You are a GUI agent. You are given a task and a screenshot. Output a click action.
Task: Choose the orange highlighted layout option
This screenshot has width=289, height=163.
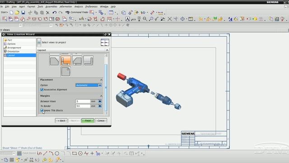pyautogui.click(x=65, y=61)
